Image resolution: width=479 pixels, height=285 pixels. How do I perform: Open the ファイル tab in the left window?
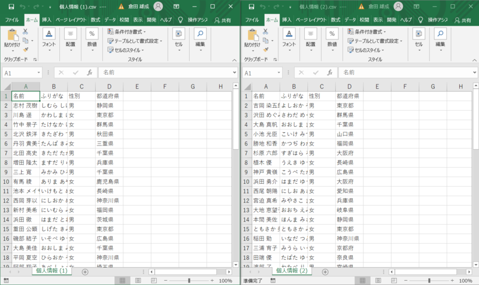(x=12, y=20)
